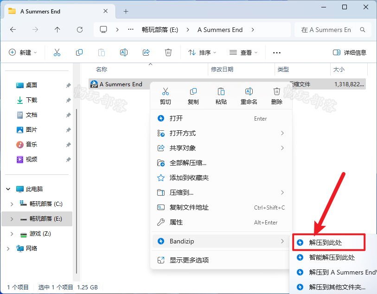Toggle the 详细信息 details pane

pos(349,52)
